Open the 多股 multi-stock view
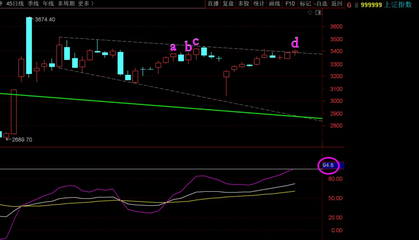The image size is (419, 240). tap(244, 4)
